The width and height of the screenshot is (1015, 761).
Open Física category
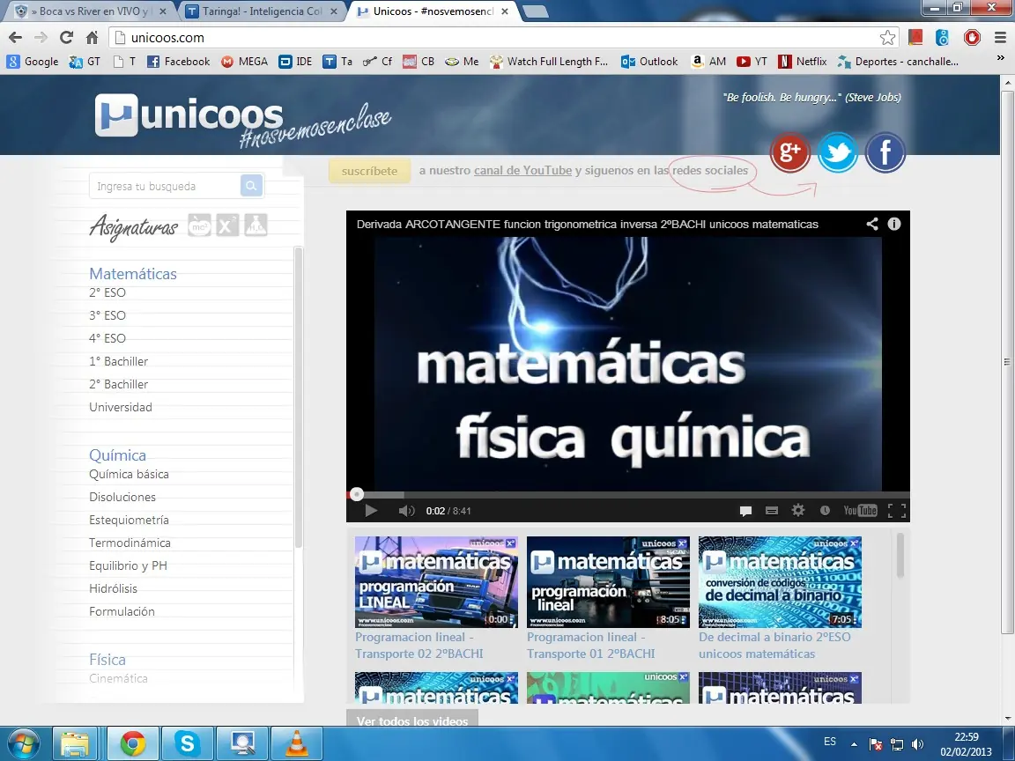[x=107, y=660]
